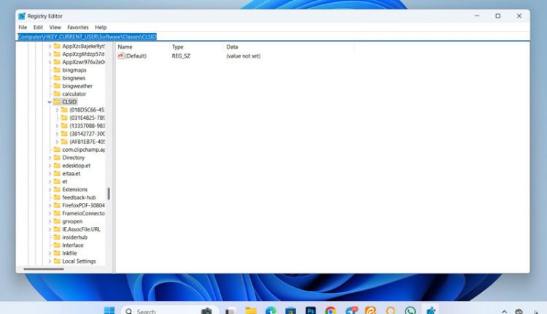Image resolution: width=547 pixels, height=314 pixels.
Task: Open Photoshop from the taskbar
Action: click(311, 310)
